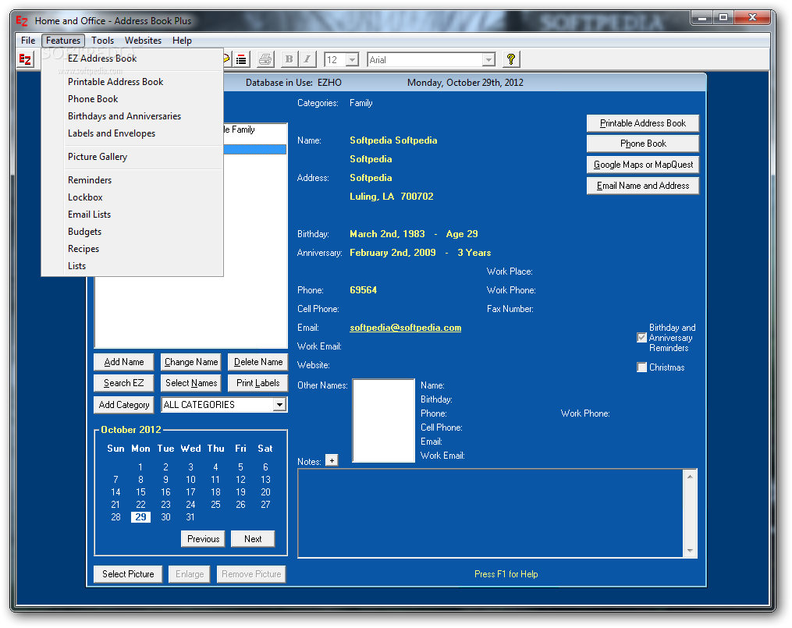Click the printer toolbar icon
The width and height of the screenshot is (792, 628).
pyautogui.click(x=265, y=59)
